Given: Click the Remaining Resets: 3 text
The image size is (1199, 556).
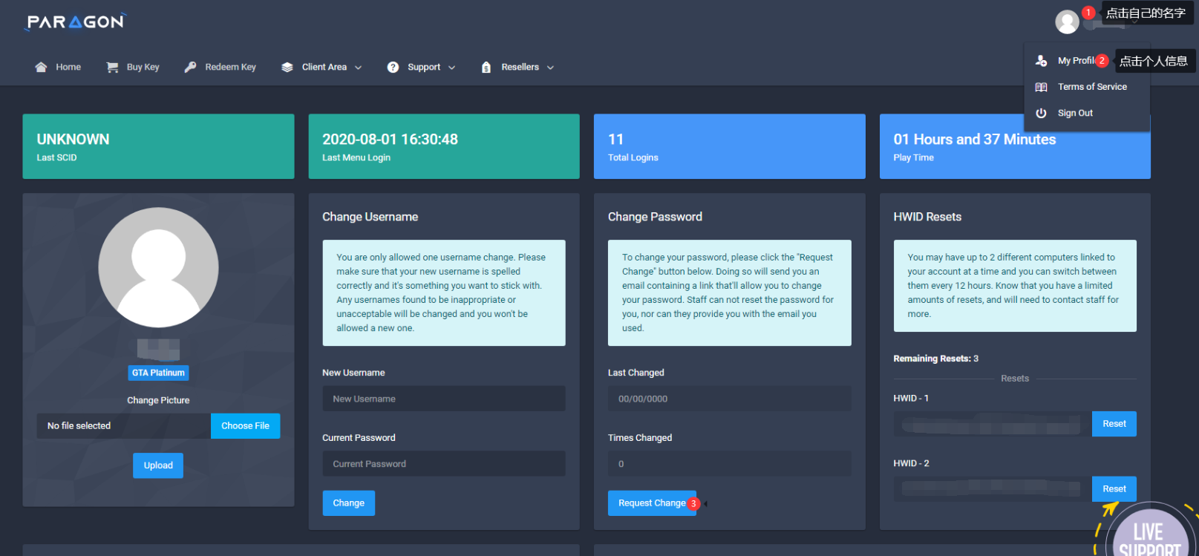Looking at the screenshot, I should pos(935,359).
